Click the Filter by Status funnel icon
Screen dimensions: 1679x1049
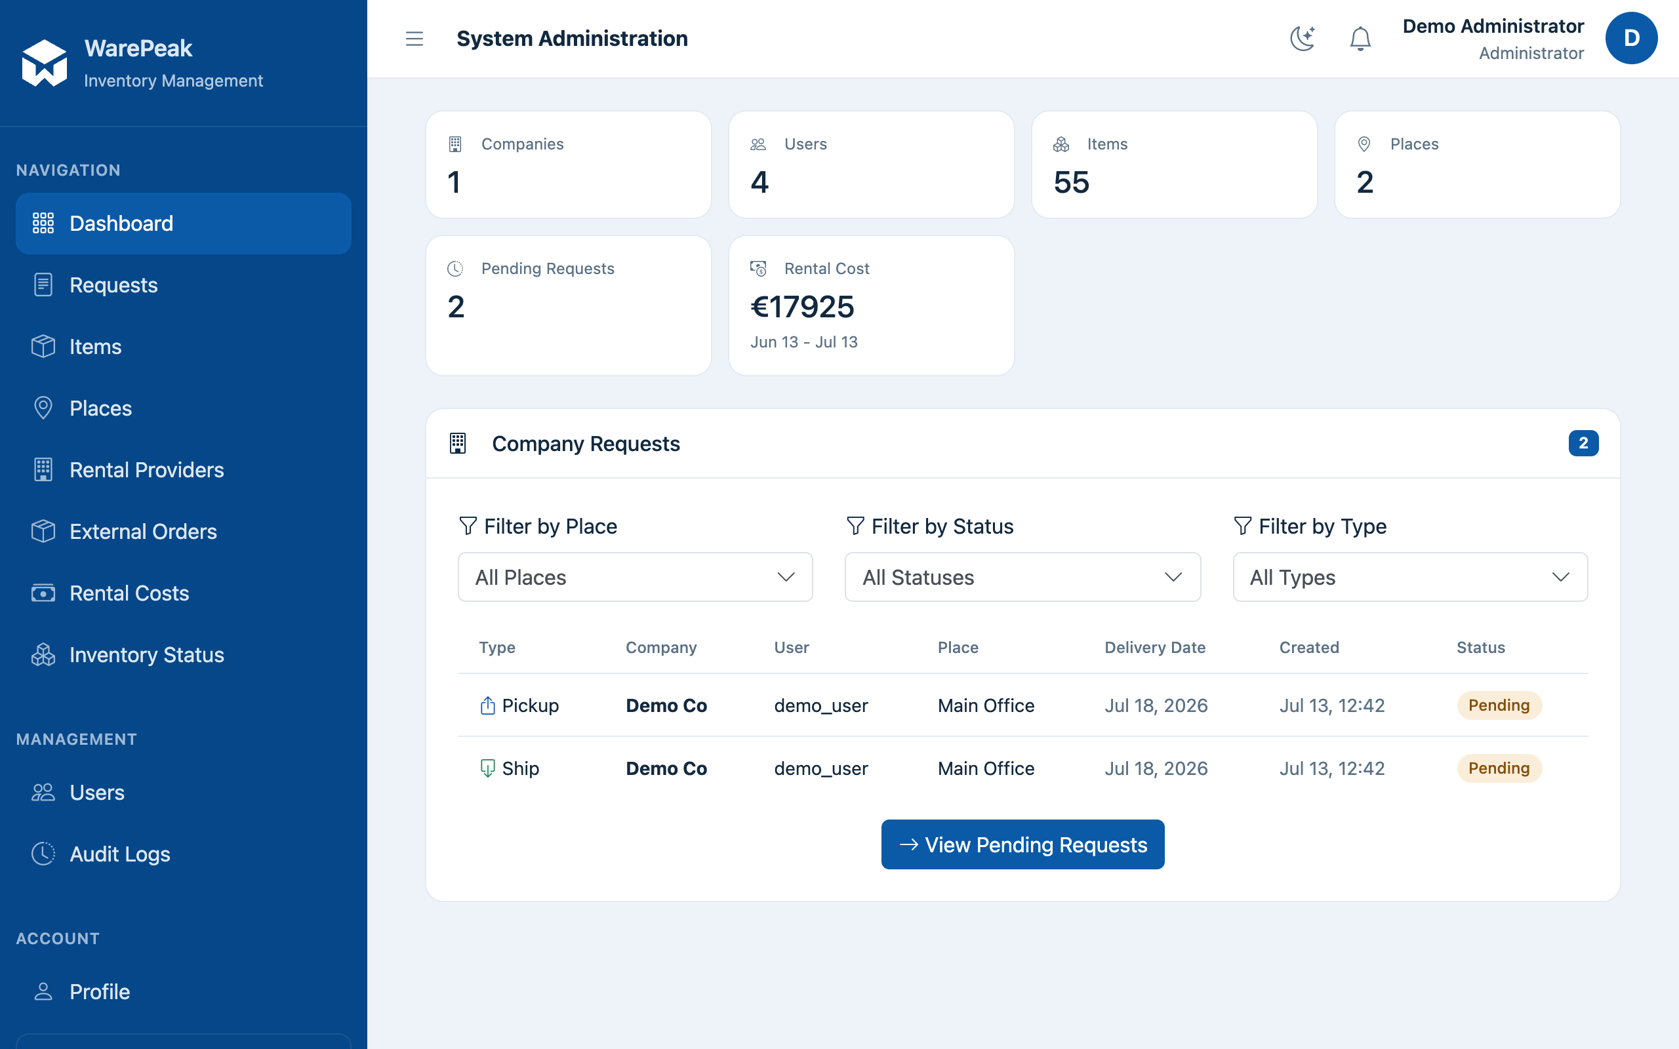click(855, 526)
